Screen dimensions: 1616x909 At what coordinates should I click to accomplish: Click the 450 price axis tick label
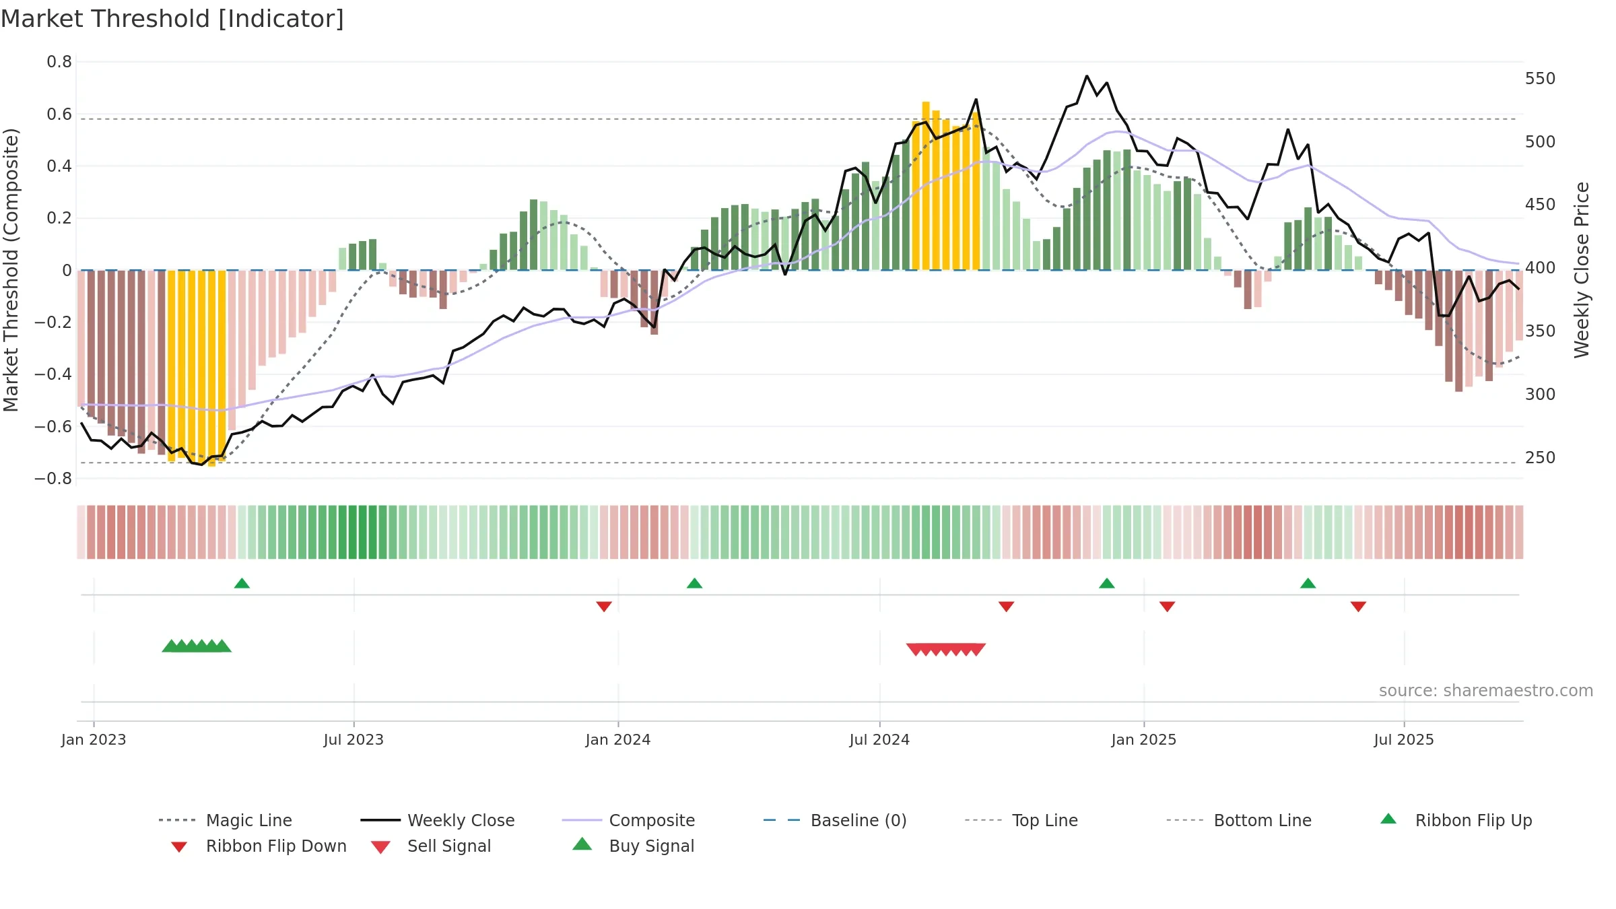point(1541,205)
